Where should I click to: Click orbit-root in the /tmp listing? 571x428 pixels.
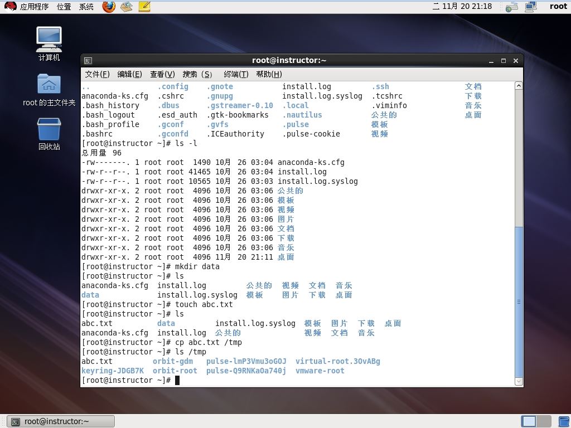click(x=175, y=371)
